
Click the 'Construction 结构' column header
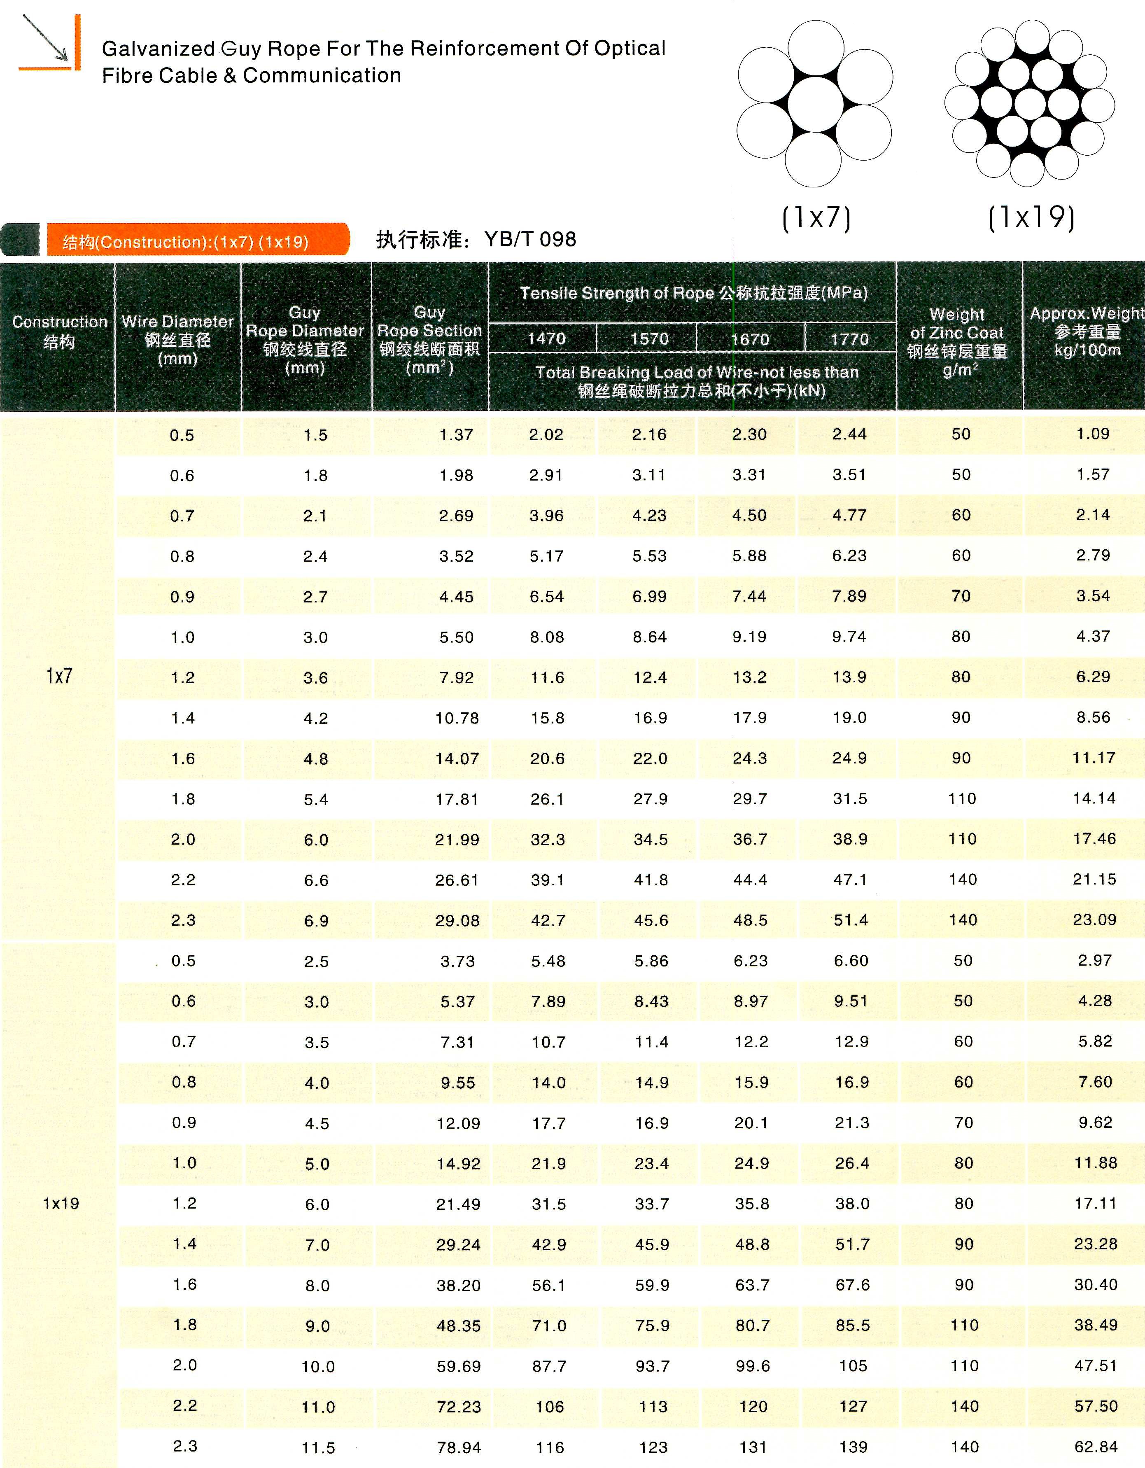(59, 332)
